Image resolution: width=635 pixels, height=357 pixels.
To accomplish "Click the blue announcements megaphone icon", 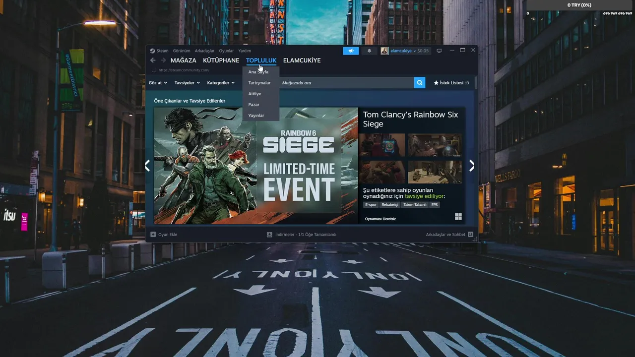I will (351, 51).
